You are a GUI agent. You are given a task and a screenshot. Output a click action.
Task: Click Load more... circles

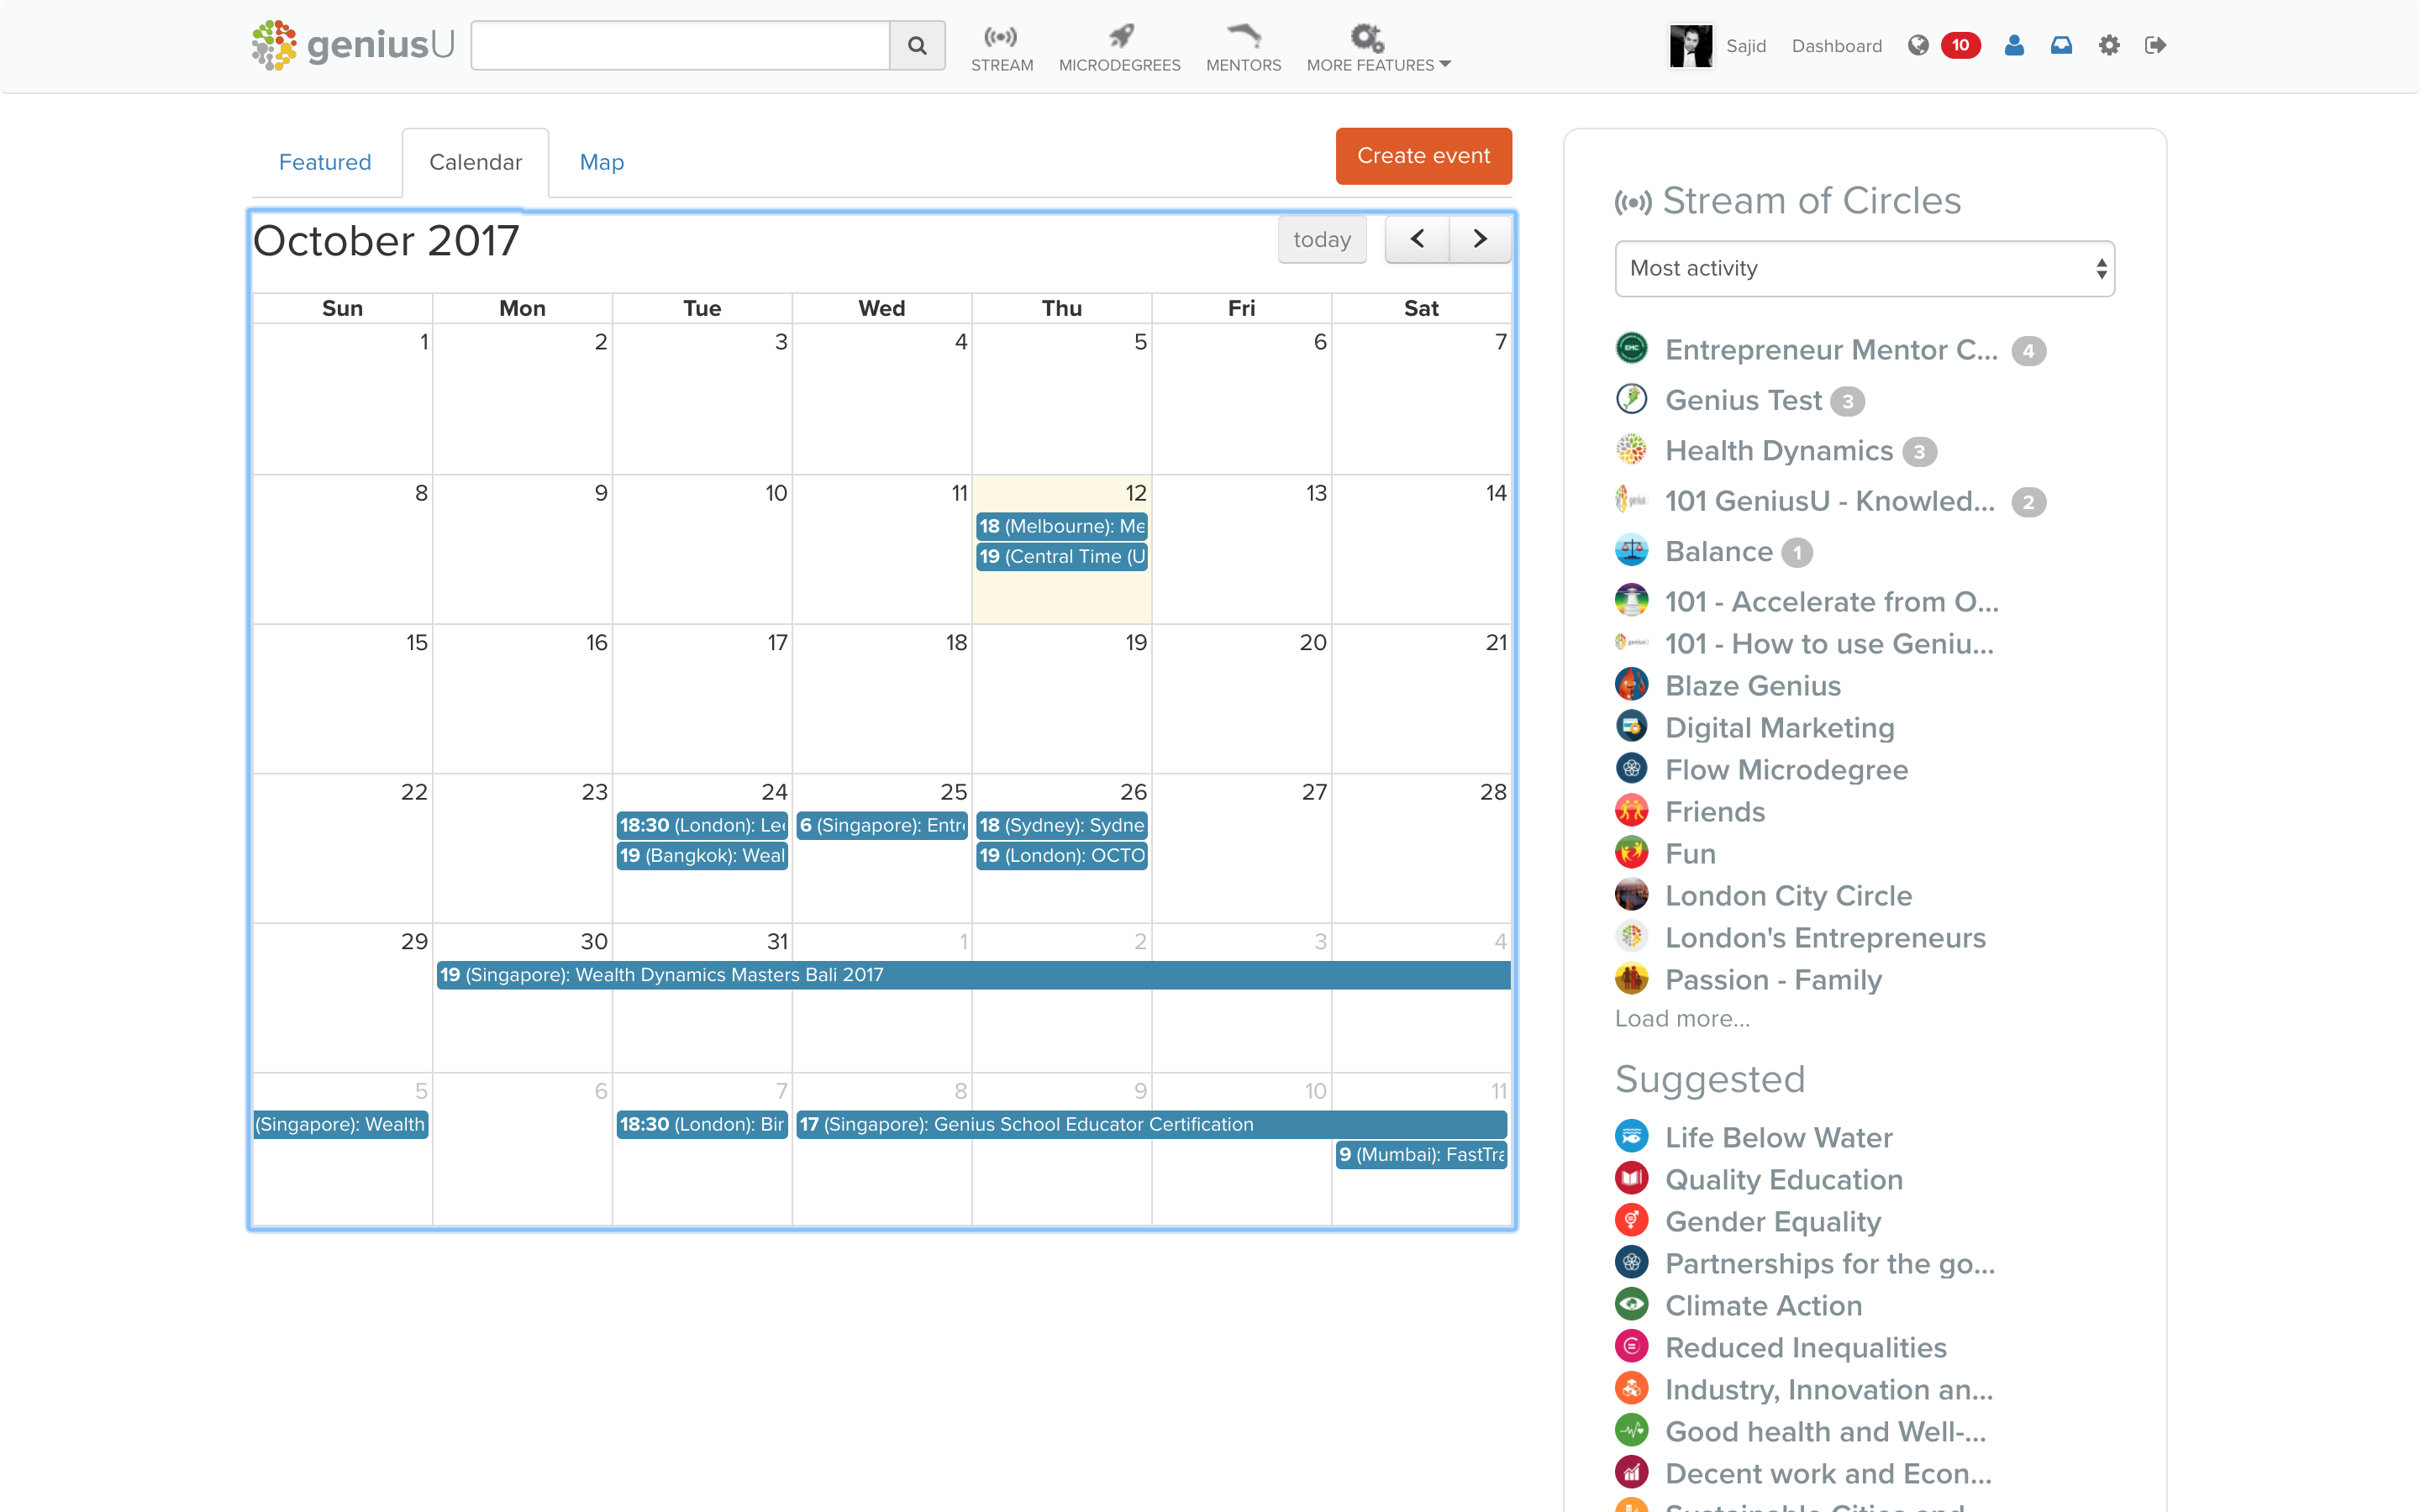tap(1682, 1019)
